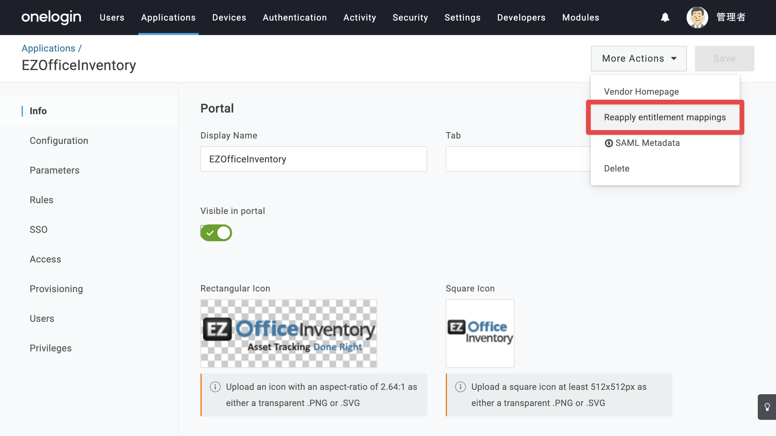This screenshot has width=776, height=436.
Task: Click the Tab input field
Action: [x=518, y=159]
